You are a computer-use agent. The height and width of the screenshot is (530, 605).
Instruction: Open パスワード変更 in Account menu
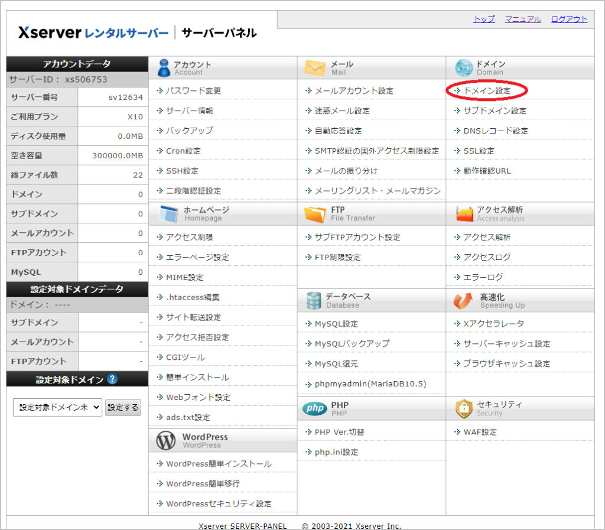click(193, 90)
